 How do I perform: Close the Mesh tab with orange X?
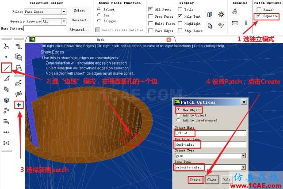tap(168, 40)
